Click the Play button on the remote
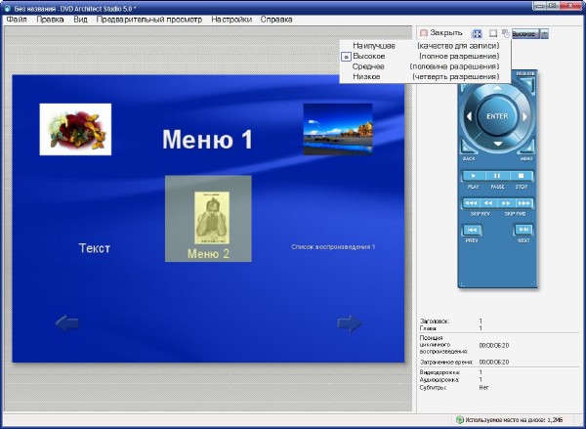Screen dimensions: 586x429 (473, 175)
